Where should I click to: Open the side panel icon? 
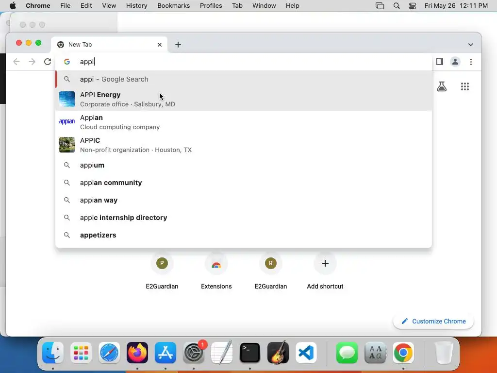tap(440, 62)
